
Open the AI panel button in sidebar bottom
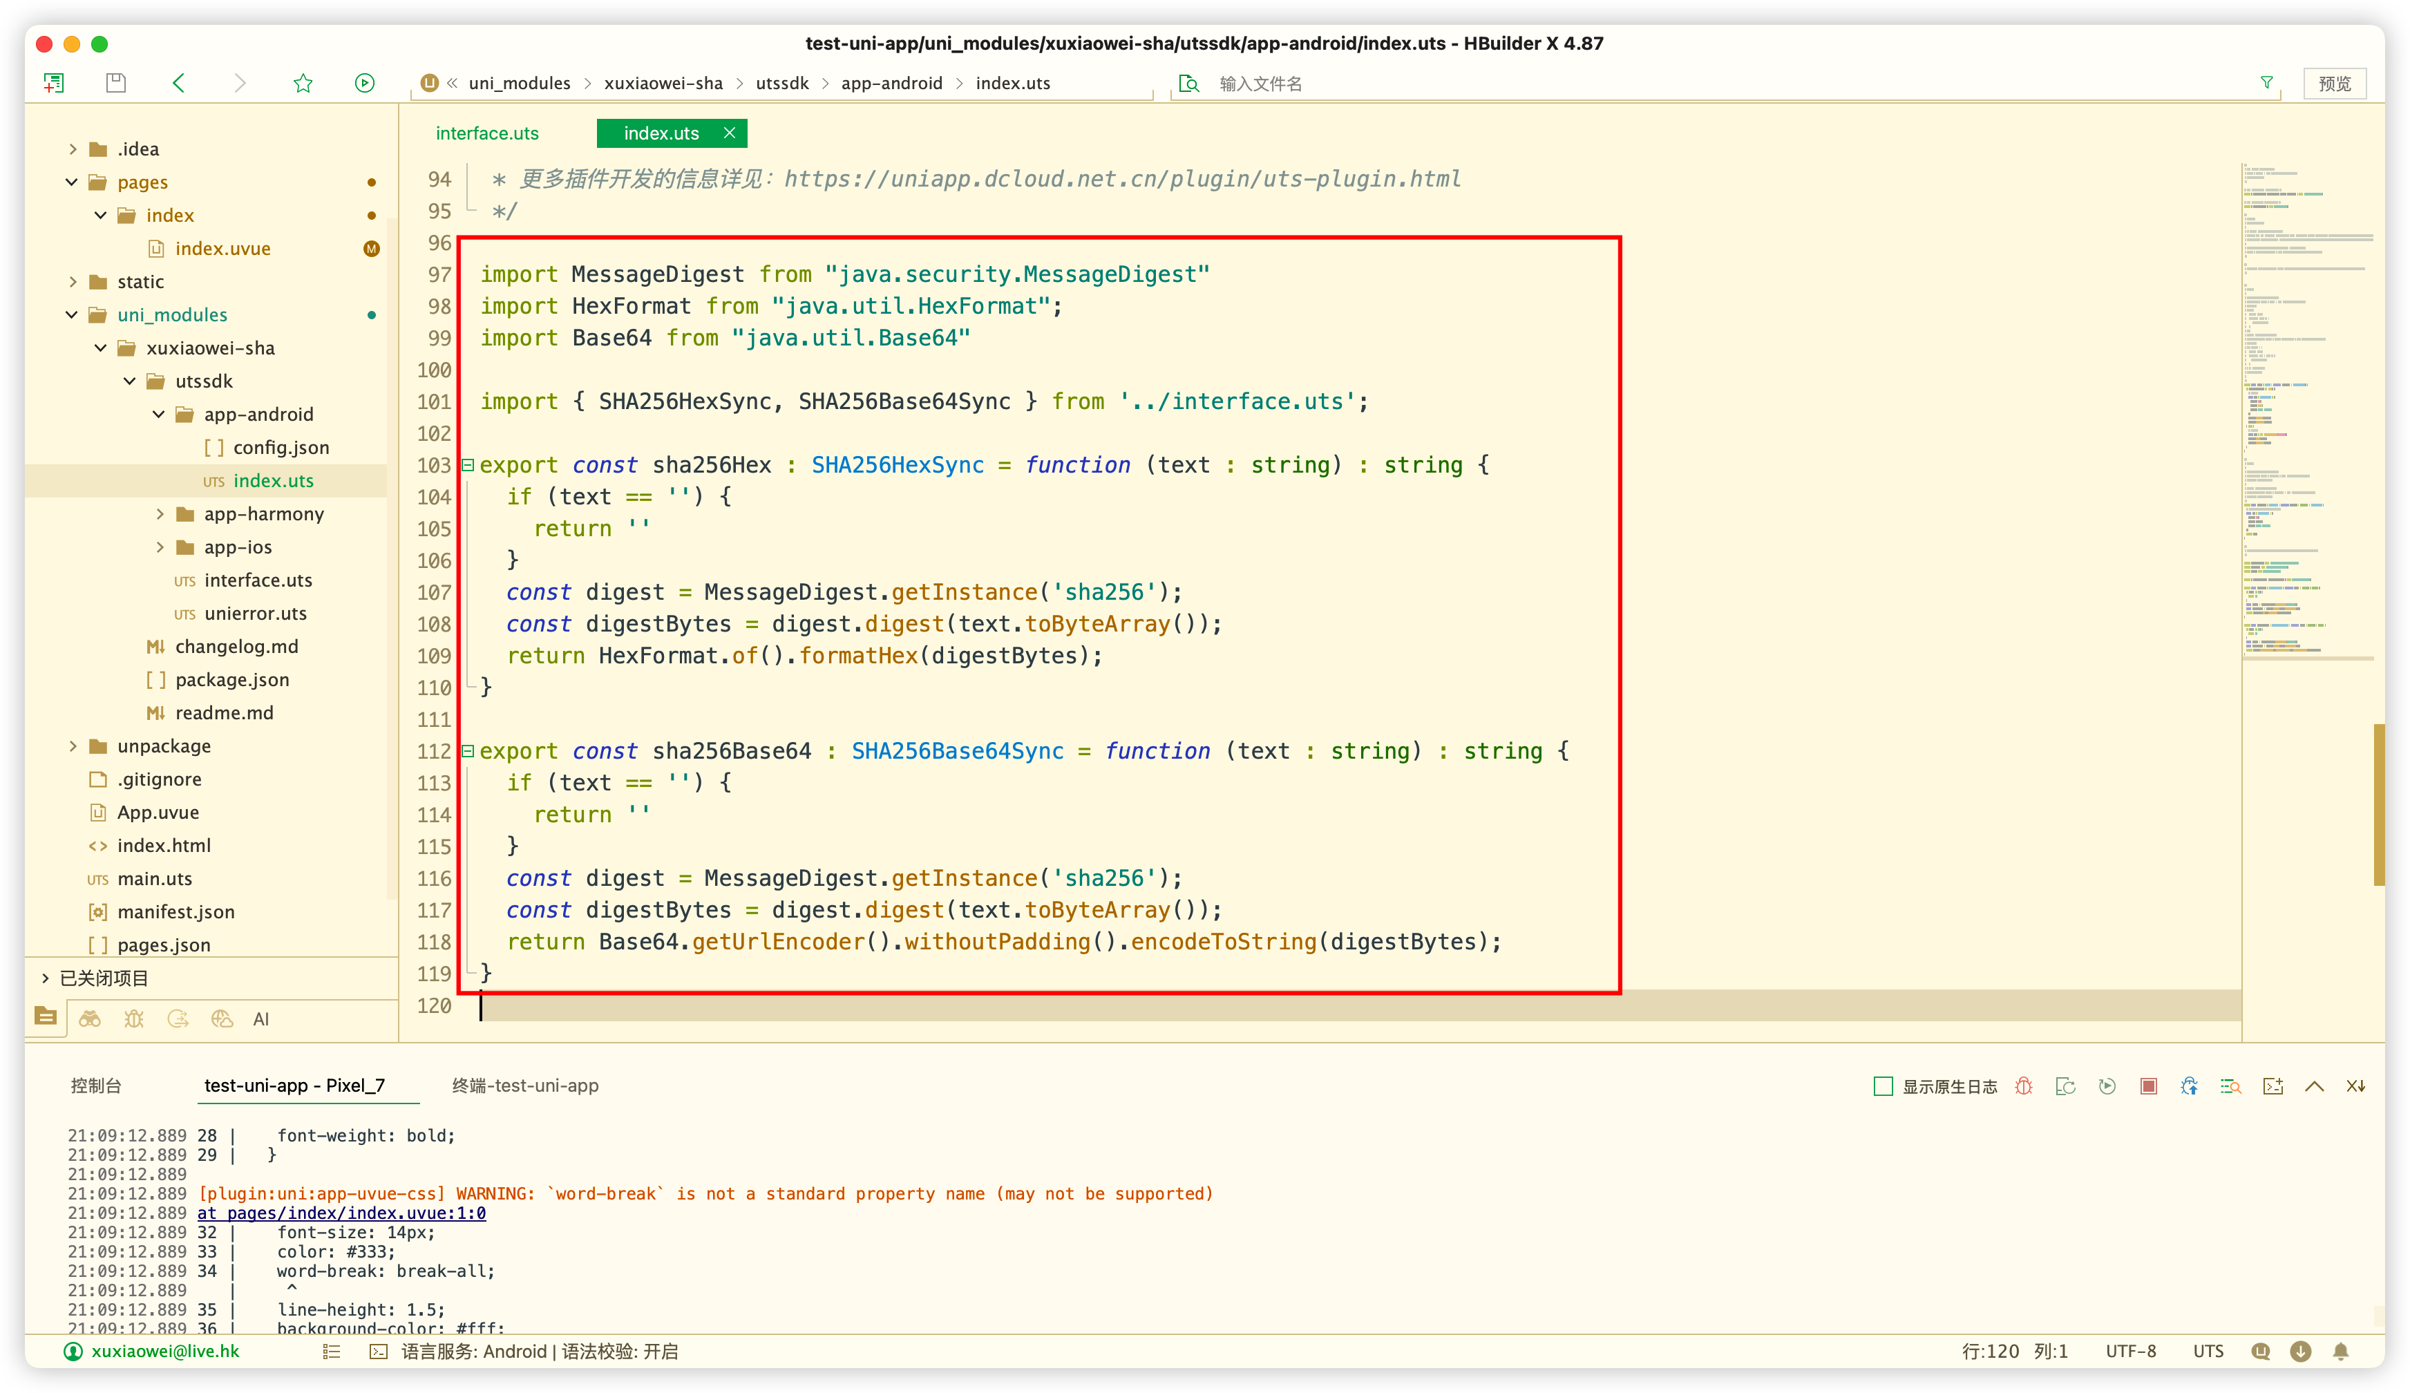[x=261, y=1019]
